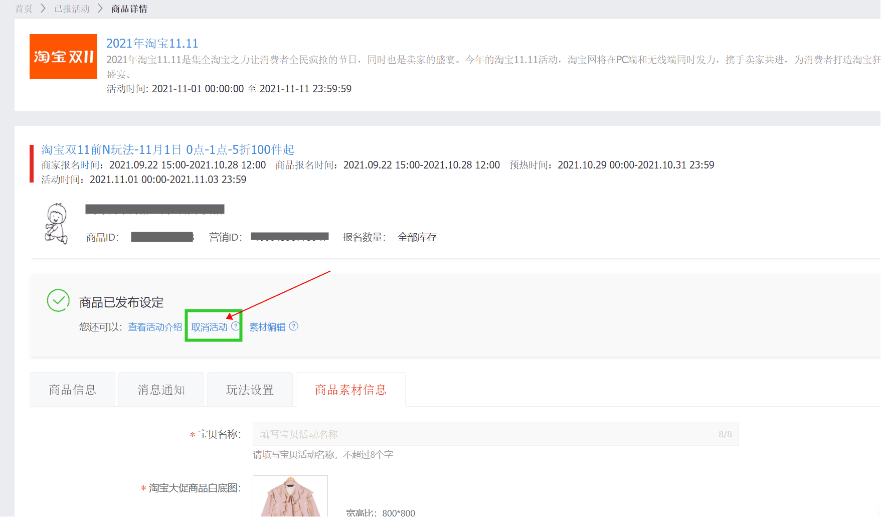Click the green checkmark status icon

coord(58,300)
